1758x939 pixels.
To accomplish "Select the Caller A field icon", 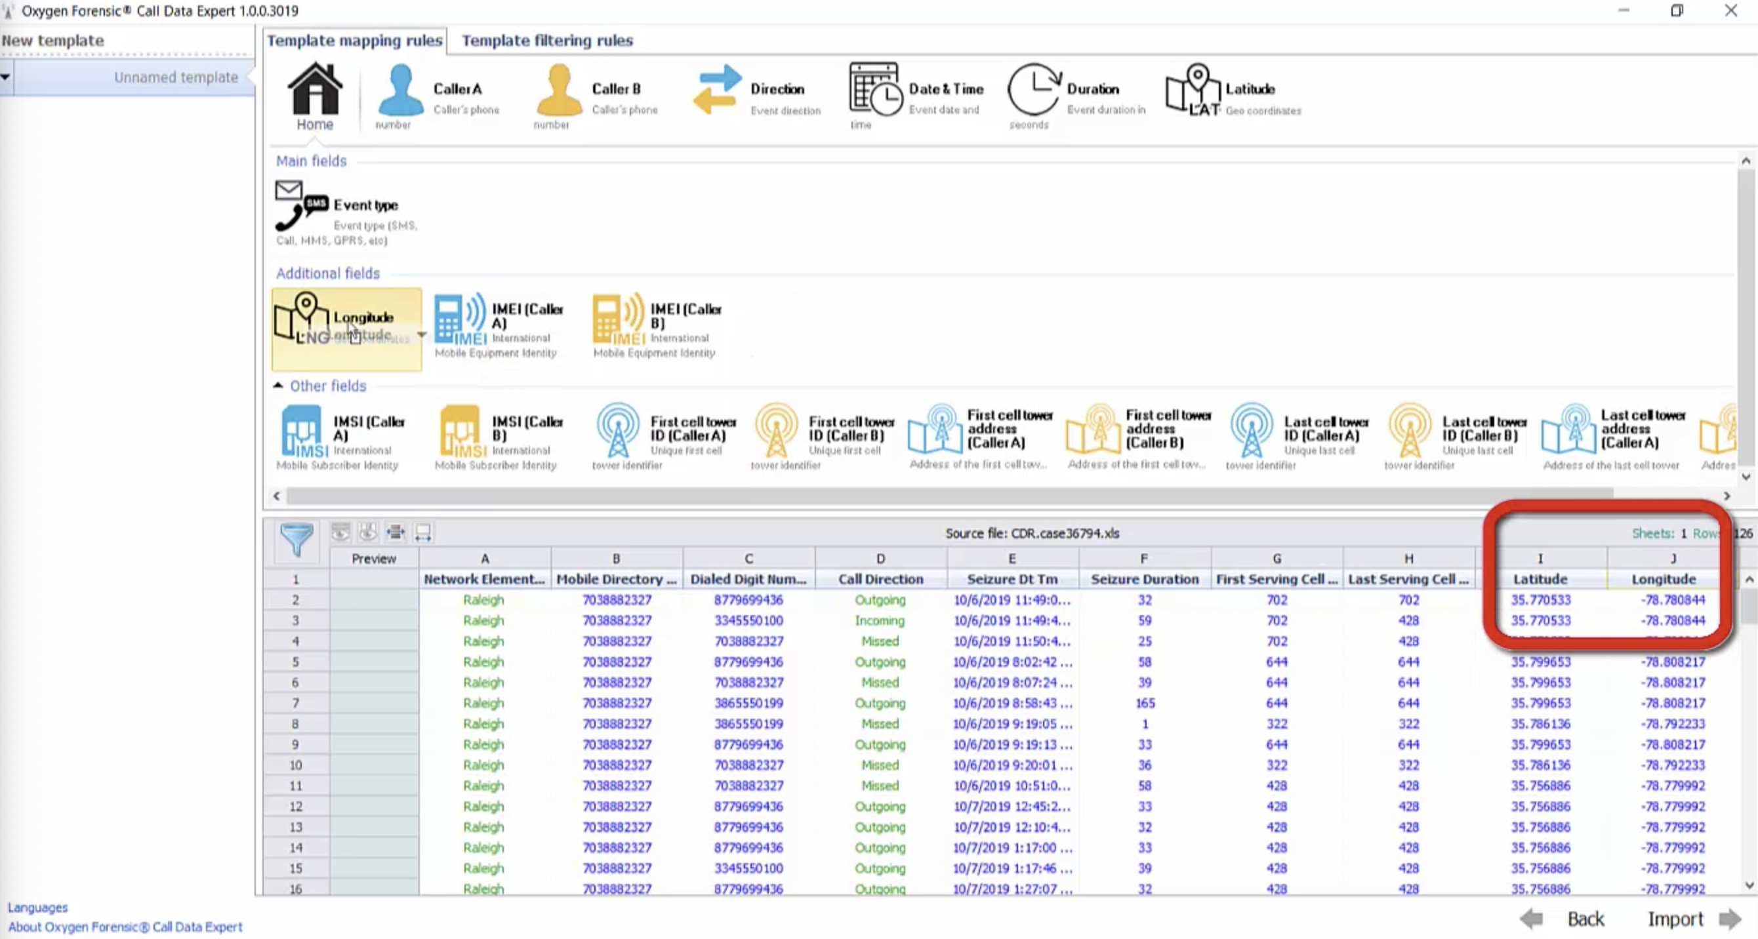I will tap(401, 90).
